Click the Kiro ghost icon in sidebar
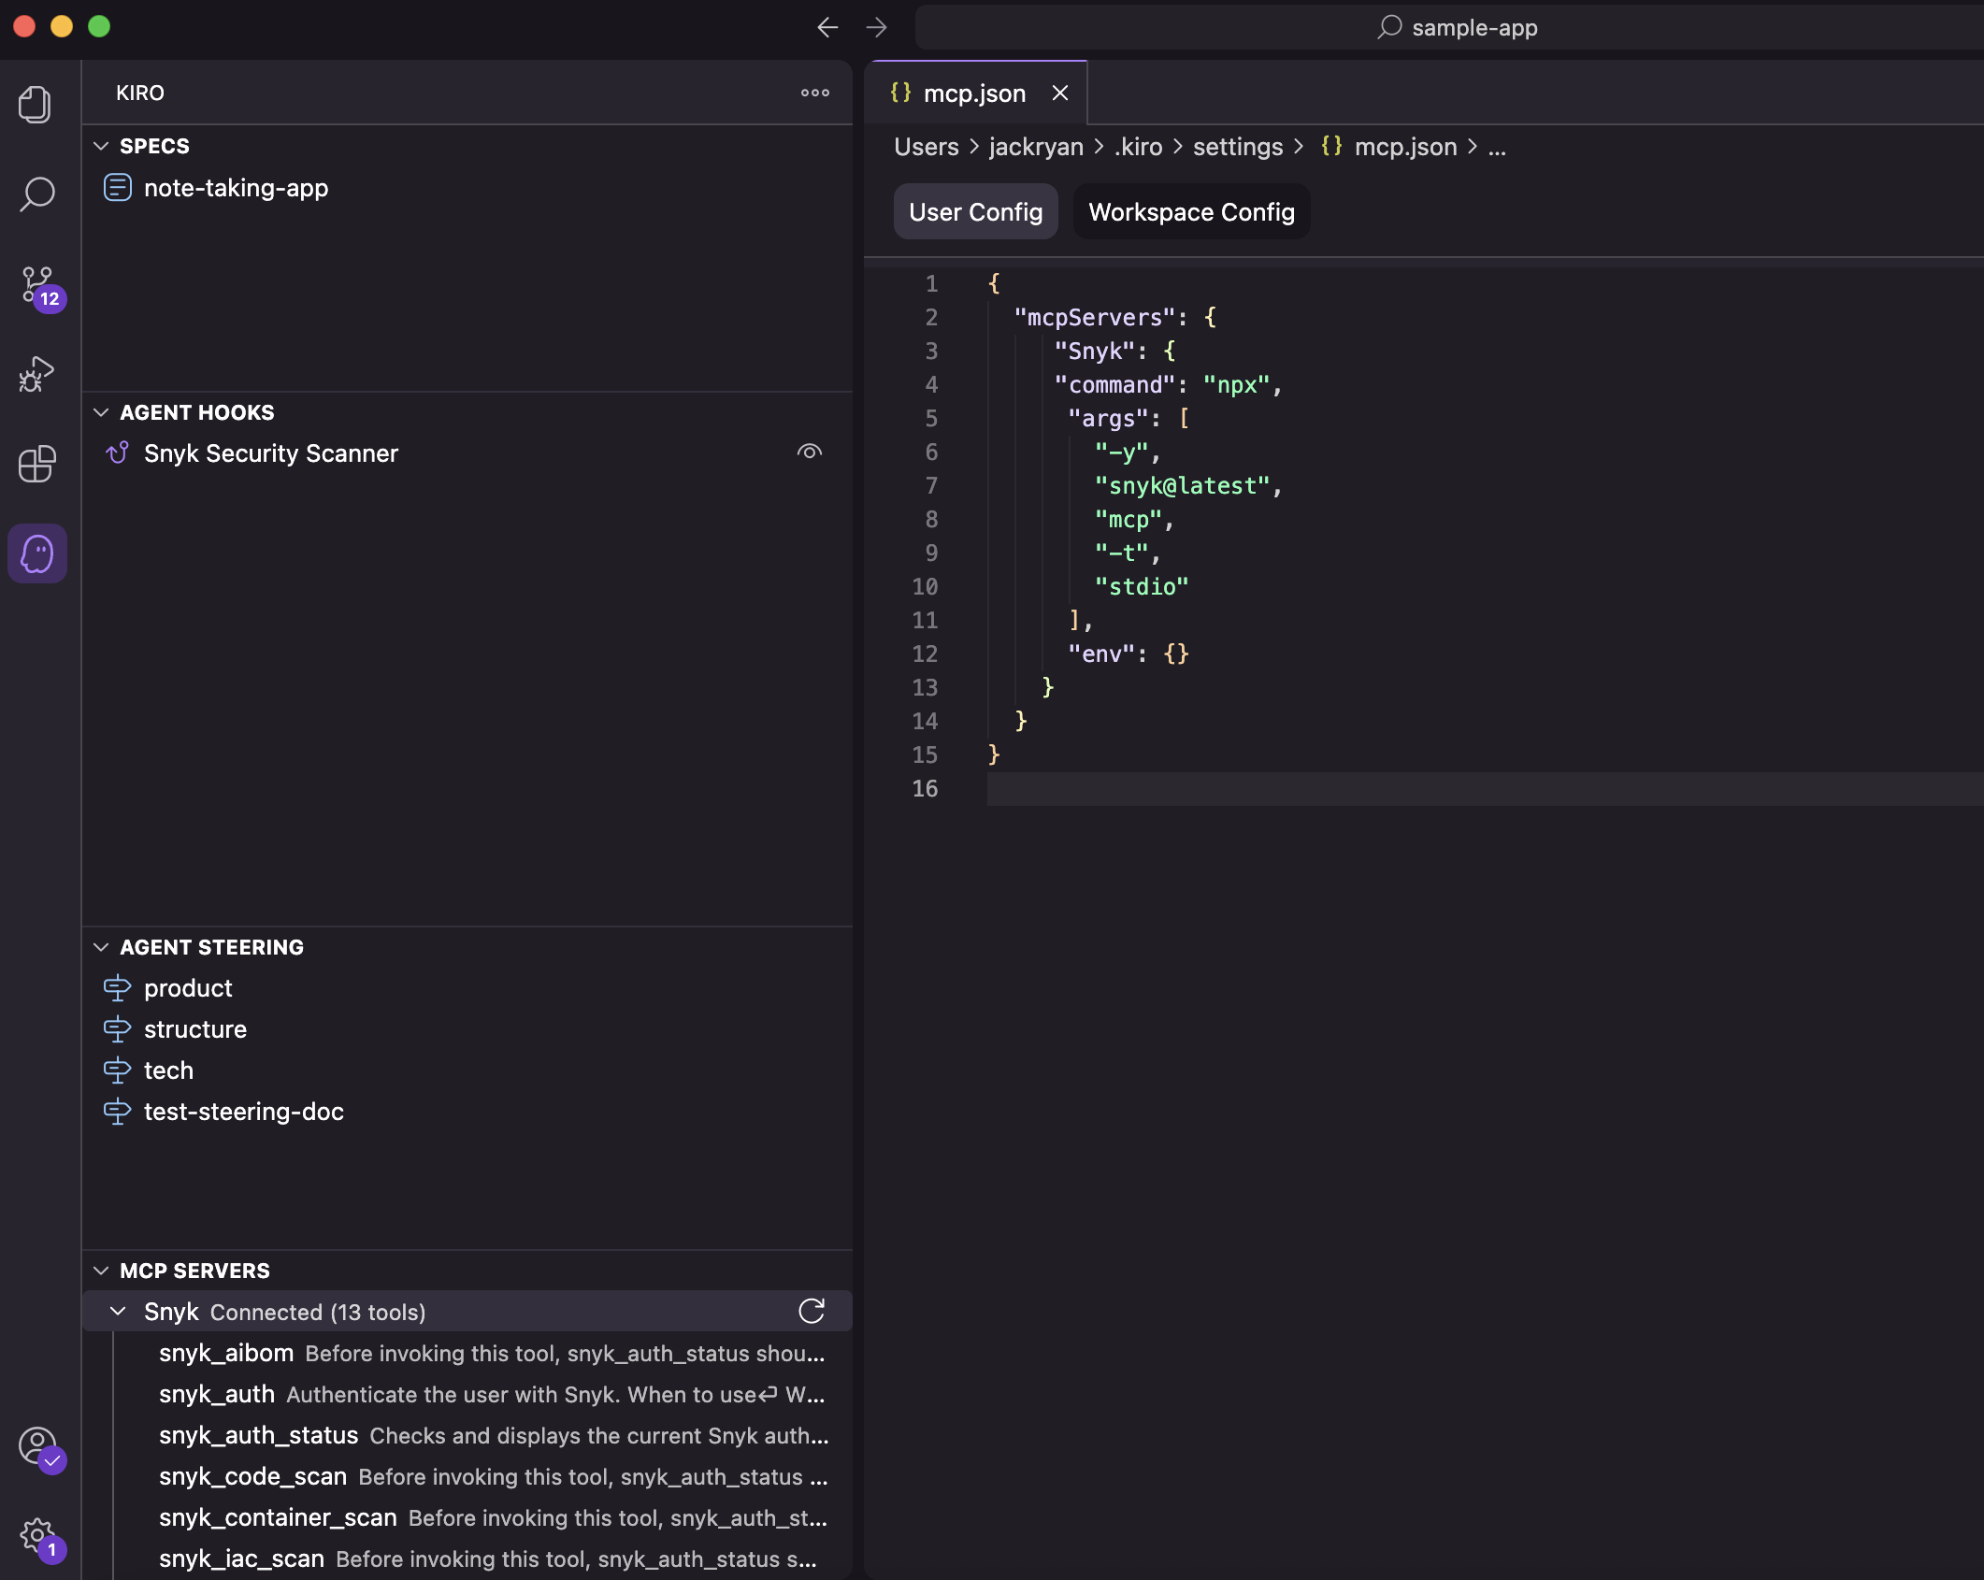 [x=37, y=553]
